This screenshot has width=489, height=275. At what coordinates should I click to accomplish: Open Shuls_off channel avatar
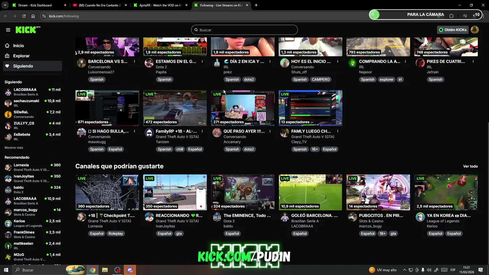[x=285, y=63]
